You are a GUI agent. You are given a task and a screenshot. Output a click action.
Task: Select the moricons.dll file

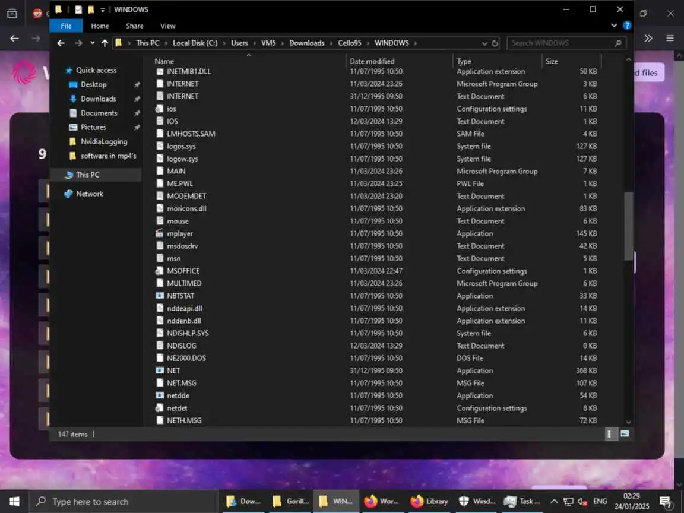point(186,208)
